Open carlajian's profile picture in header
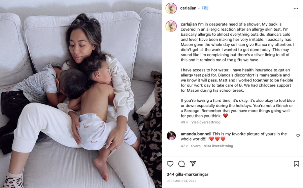The width and height of the screenshot is (303, 188). (x=171, y=8)
